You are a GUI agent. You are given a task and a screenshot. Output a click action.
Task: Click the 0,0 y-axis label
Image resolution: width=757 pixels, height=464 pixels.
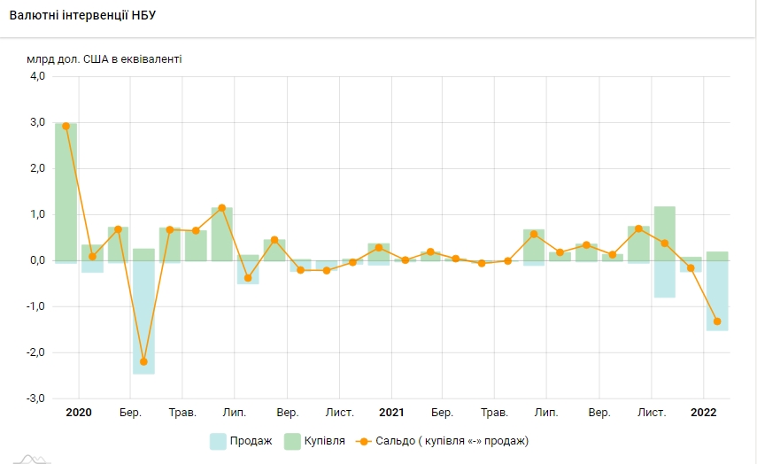coord(37,260)
